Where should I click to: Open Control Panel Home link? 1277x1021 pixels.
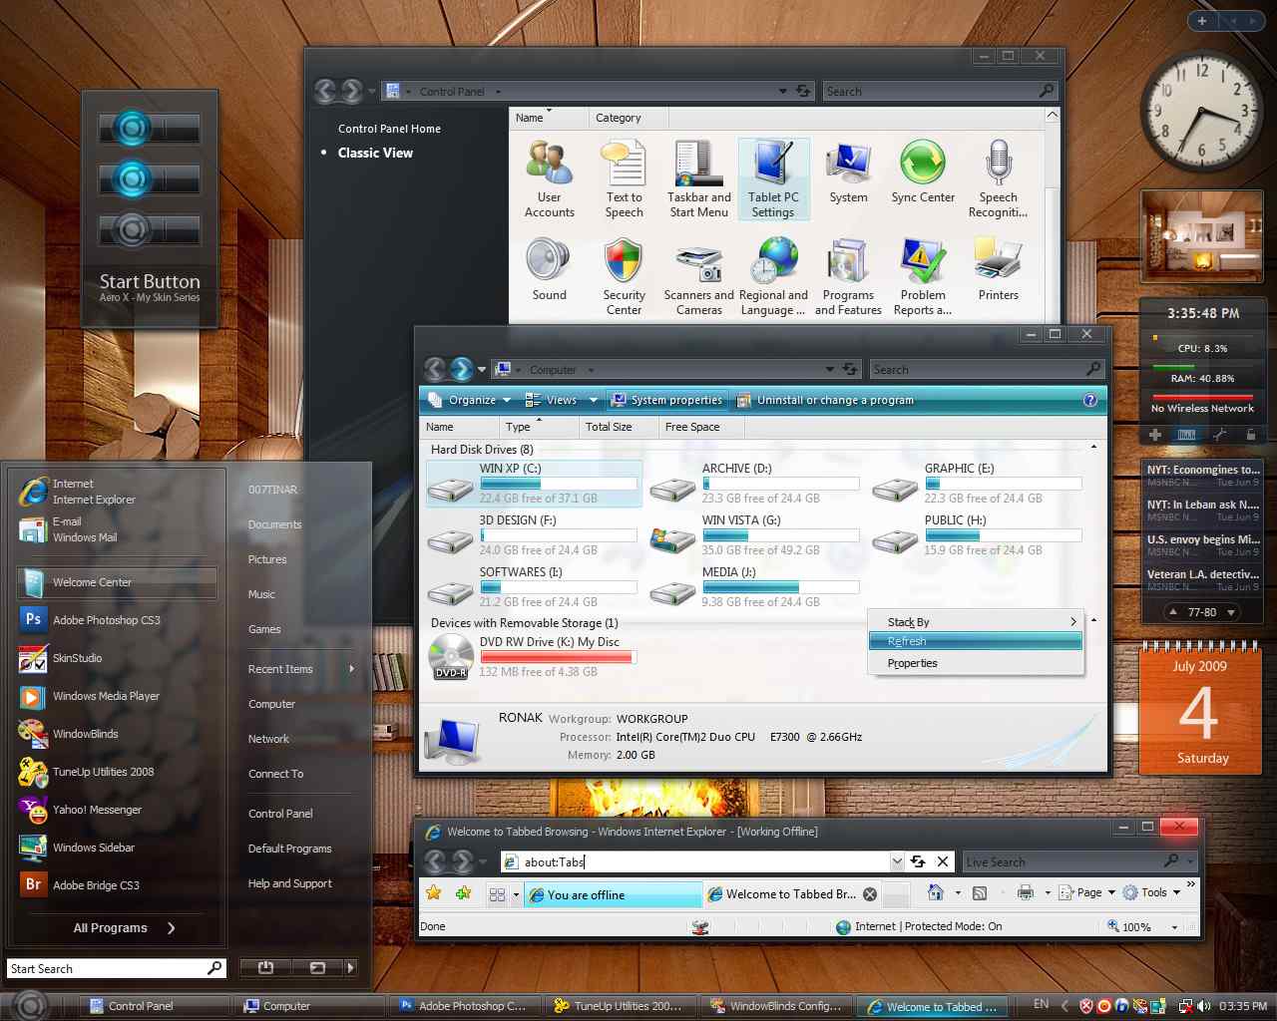[389, 129]
